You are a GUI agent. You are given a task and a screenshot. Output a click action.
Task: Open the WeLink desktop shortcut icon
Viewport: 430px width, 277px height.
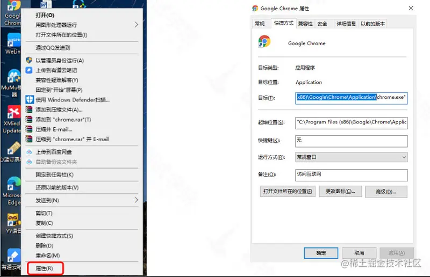click(x=13, y=40)
